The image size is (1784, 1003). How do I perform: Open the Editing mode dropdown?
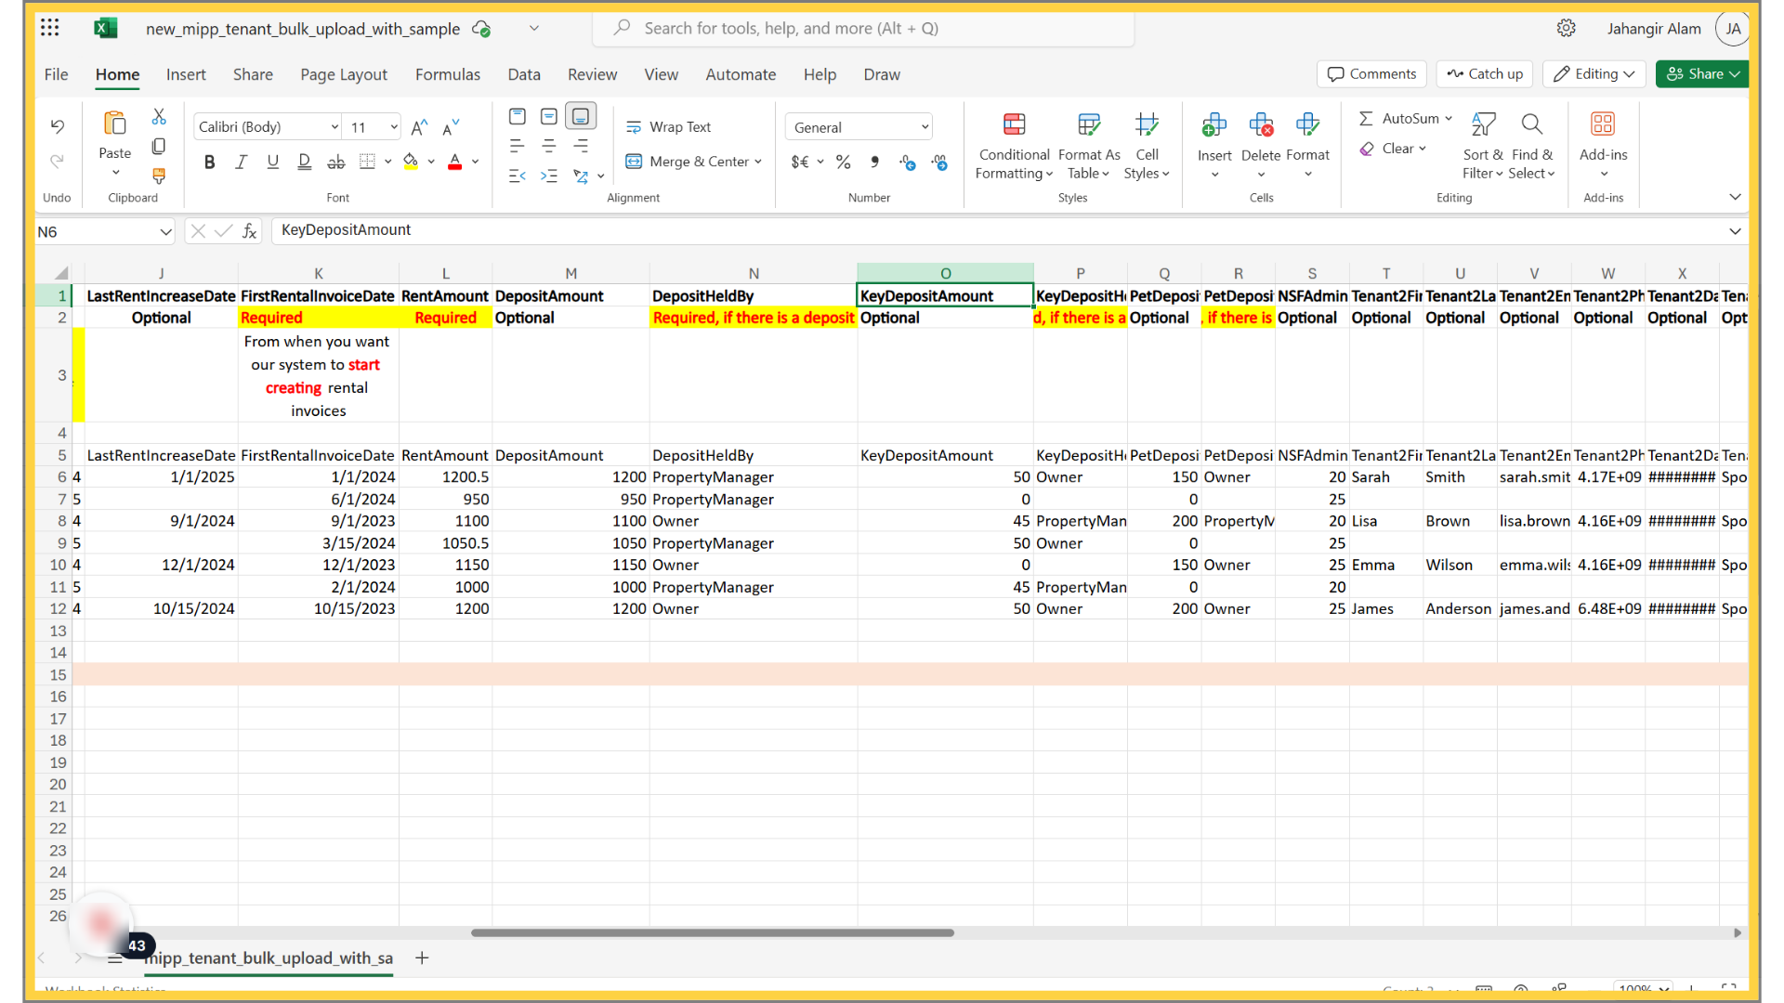tap(1594, 74)
